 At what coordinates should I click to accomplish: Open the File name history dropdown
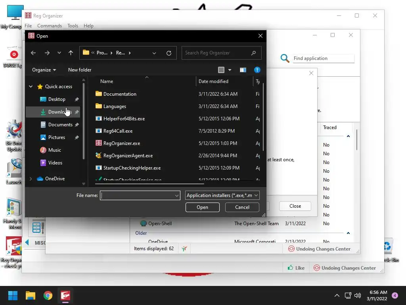pos(177,195)
